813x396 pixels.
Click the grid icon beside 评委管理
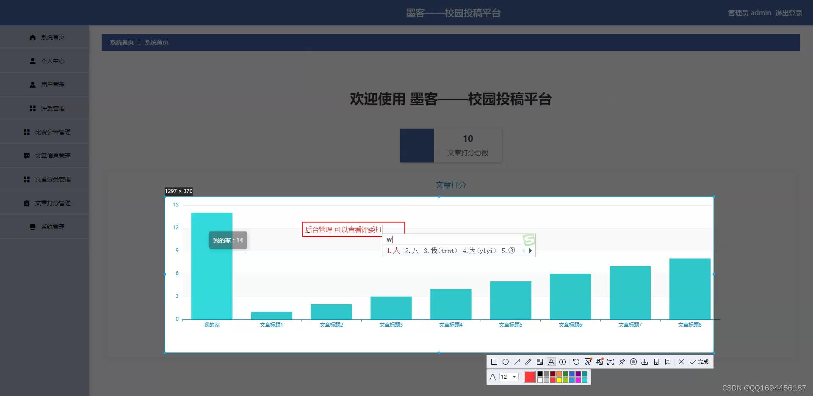point(33,108)
